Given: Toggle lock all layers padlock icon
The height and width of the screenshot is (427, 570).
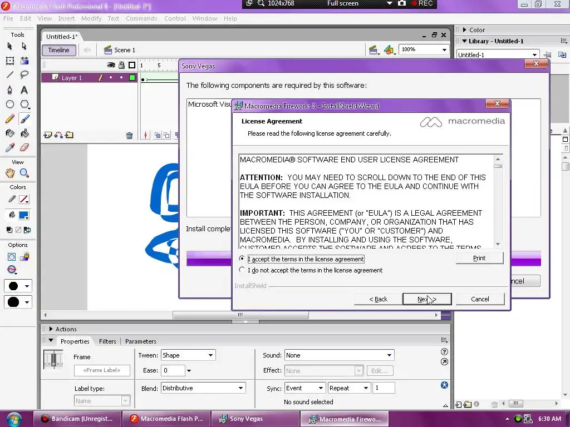Looking at the screenshot, I should click(121, 65).
